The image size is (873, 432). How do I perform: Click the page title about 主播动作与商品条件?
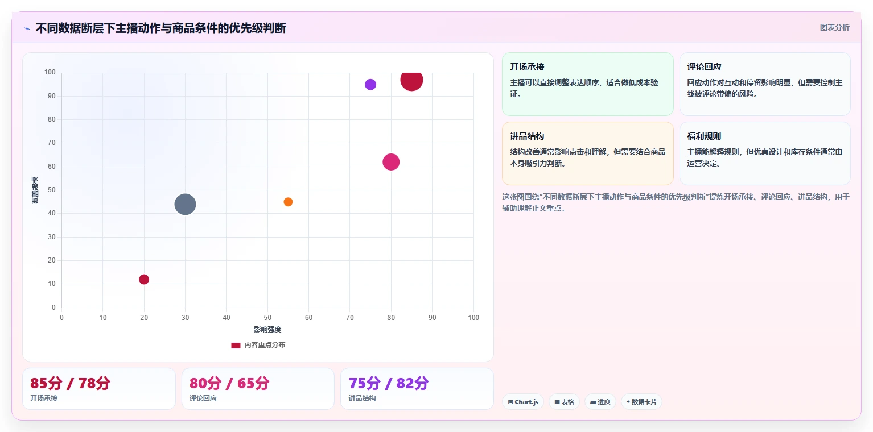pyautogui.click(x=160, y=28)
